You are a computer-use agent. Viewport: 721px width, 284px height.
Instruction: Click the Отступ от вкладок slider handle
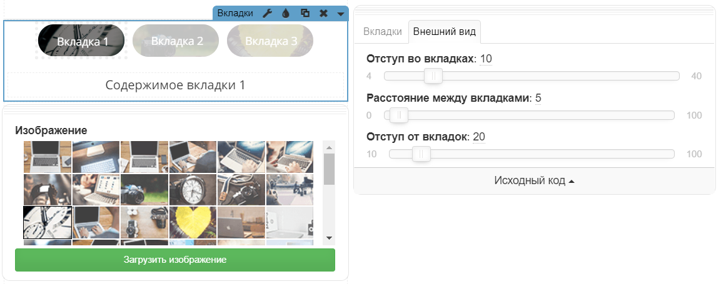point(421,154)
